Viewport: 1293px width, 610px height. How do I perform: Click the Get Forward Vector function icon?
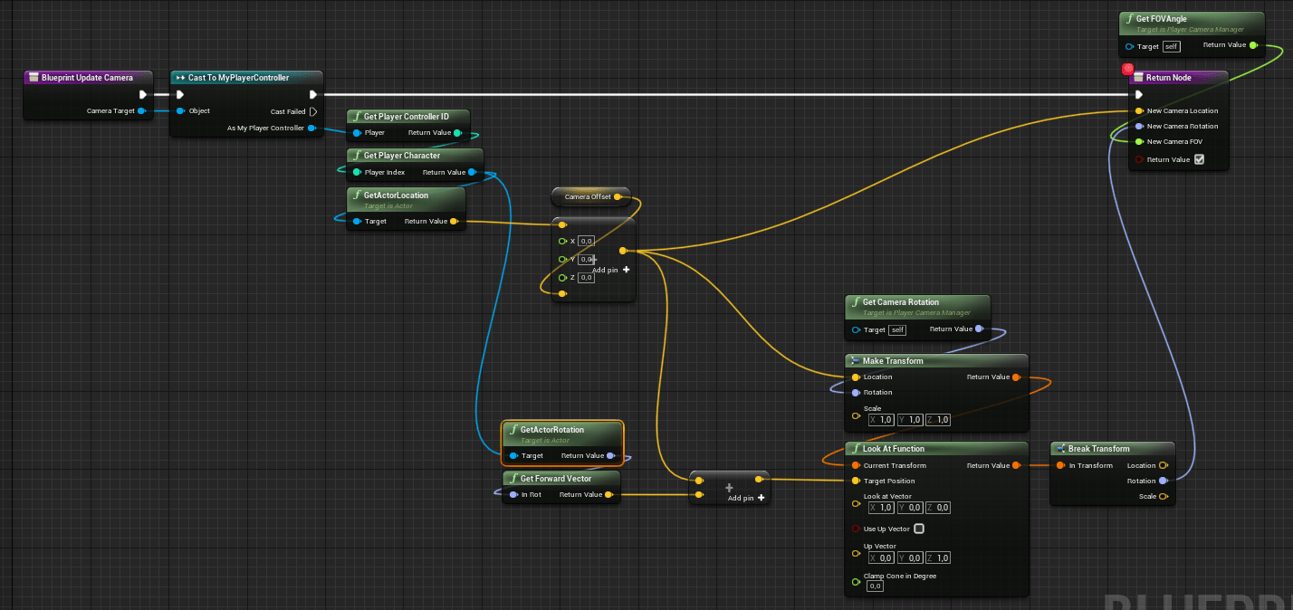(512, 479)
